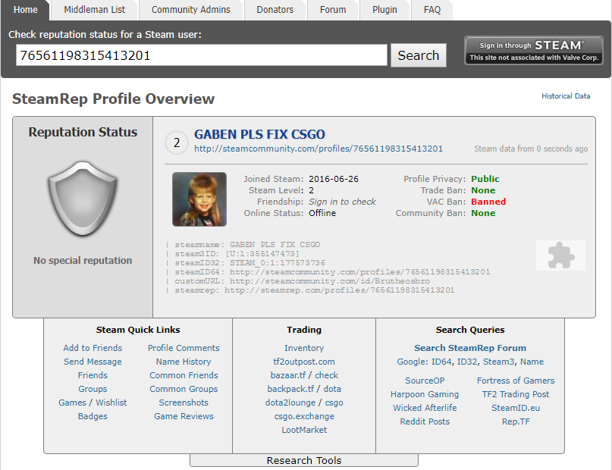This screenshot has height=470, width=612.
Task: Click Google Name search link
Action: pos(532,362)
